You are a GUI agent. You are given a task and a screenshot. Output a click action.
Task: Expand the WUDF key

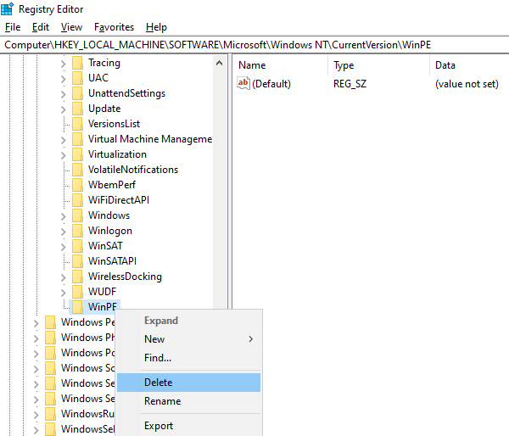(x=64, y=293)
